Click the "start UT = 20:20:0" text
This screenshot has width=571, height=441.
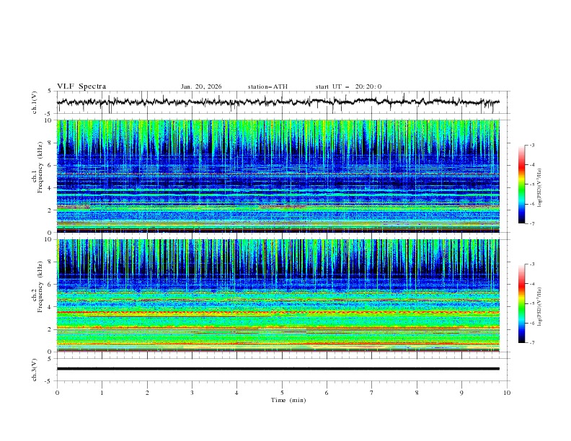[x=348, y=86]
